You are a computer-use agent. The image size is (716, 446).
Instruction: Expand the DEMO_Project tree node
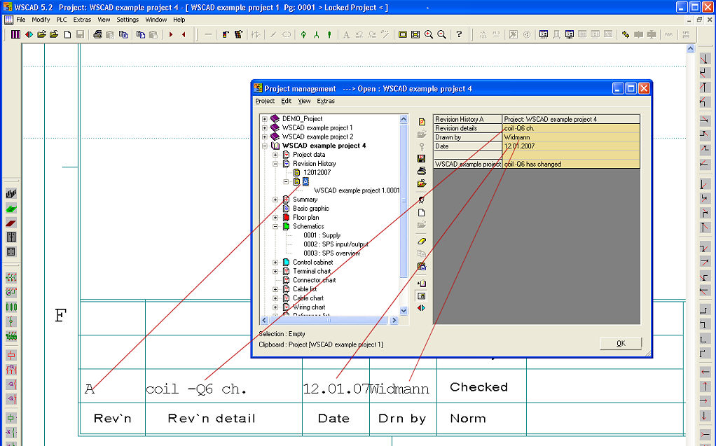(x=264, y=119)
